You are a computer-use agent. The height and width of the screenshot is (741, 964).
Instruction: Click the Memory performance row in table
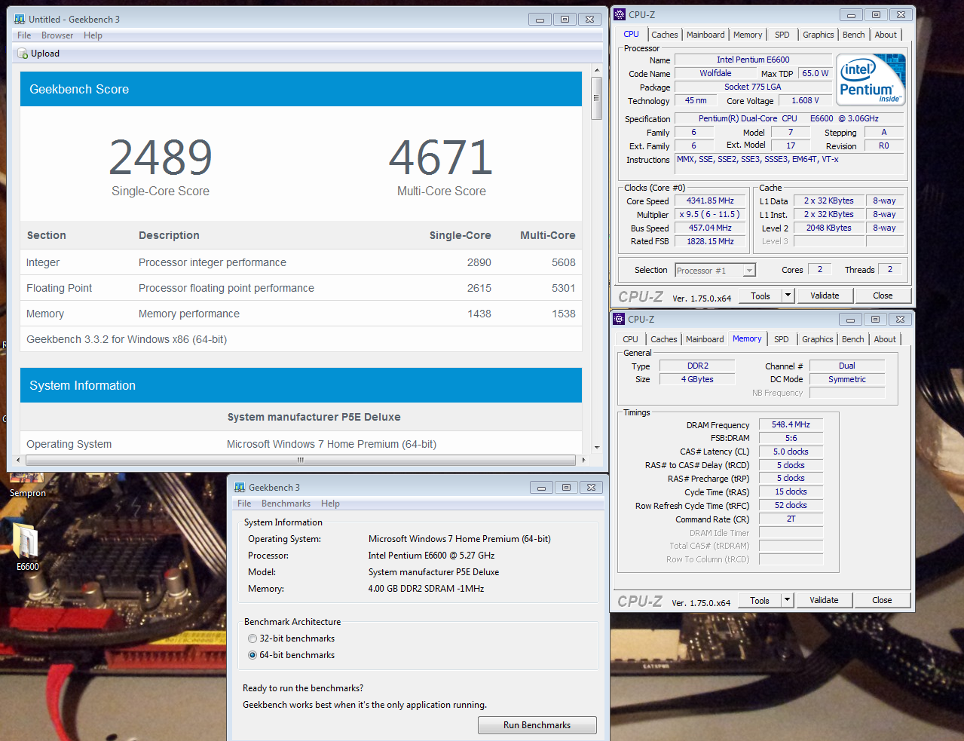[301, 314]
